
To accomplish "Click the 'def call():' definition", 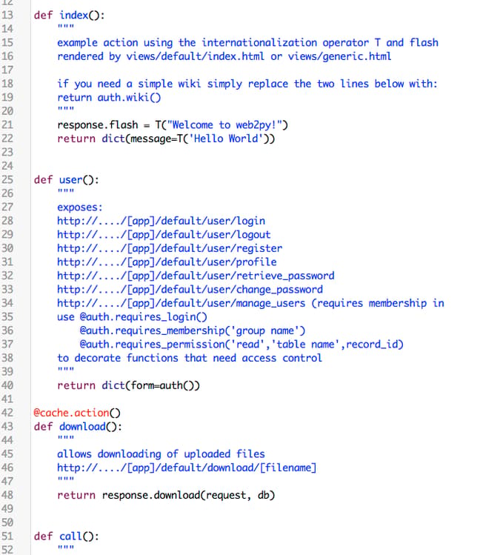I will pyautogui.click(x=66, y=536).
